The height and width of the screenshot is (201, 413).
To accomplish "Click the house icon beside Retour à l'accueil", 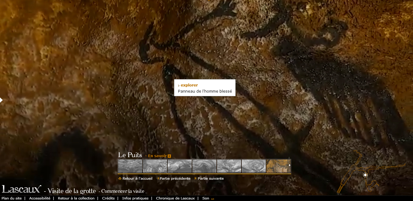I will (x=120, y=178).
